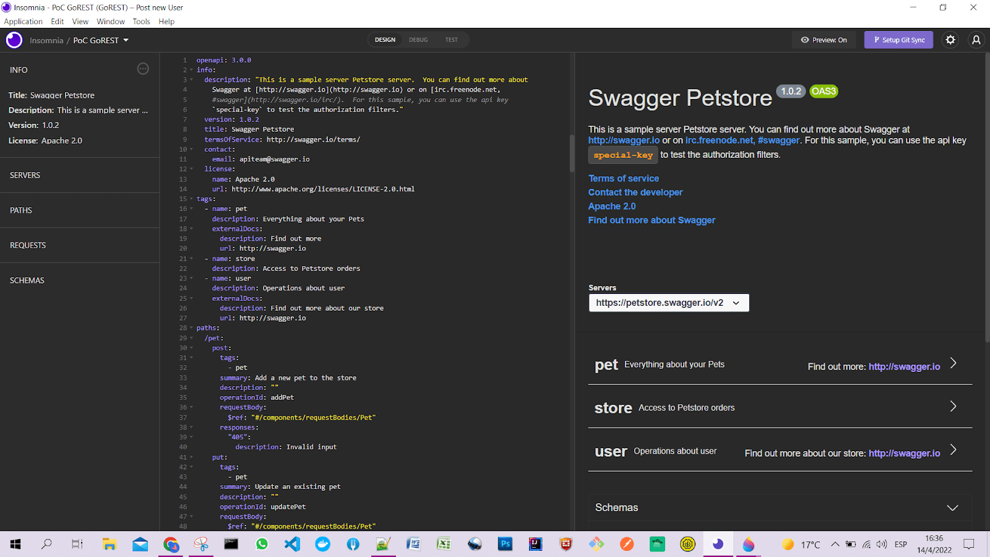The height and width of the screenshot is (557, 990).
Task: Open the View menu
Action: (80, 21)
